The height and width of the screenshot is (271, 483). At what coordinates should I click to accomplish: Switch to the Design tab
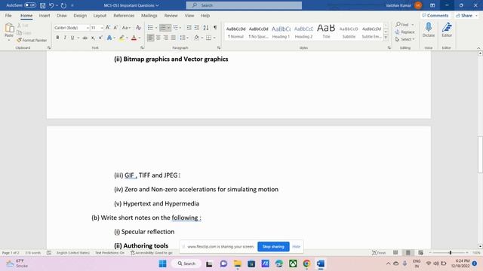(x=80, y=15)
